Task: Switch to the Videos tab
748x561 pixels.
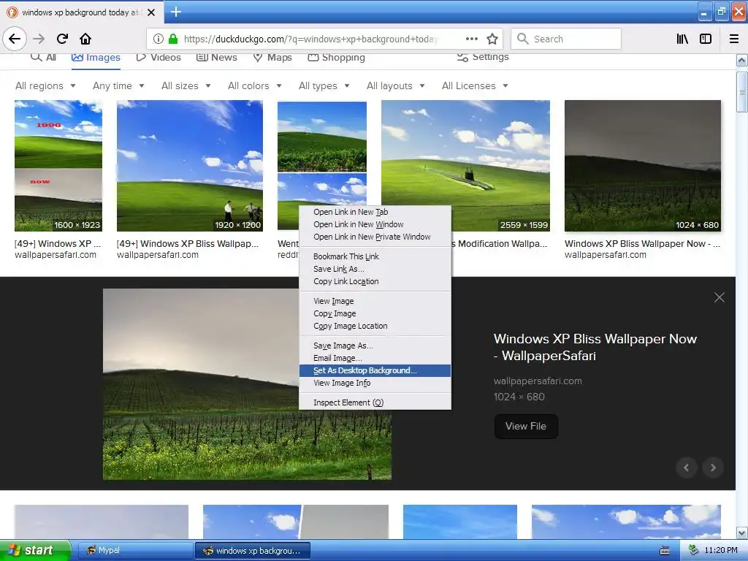Action: pos(159,57)
